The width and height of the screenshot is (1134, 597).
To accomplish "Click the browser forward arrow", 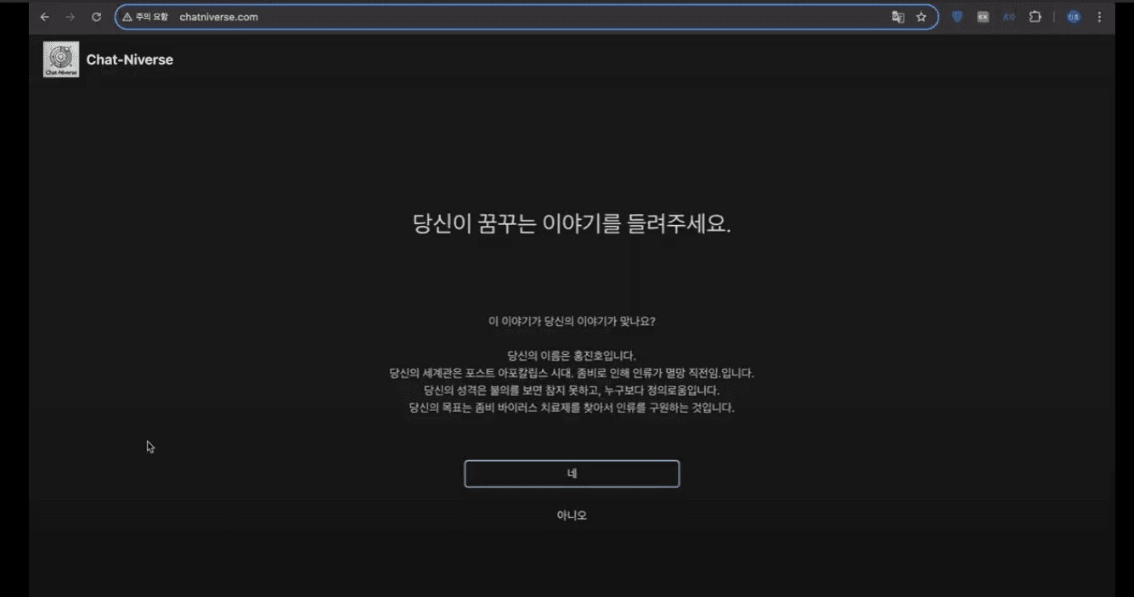I will 70,17.
